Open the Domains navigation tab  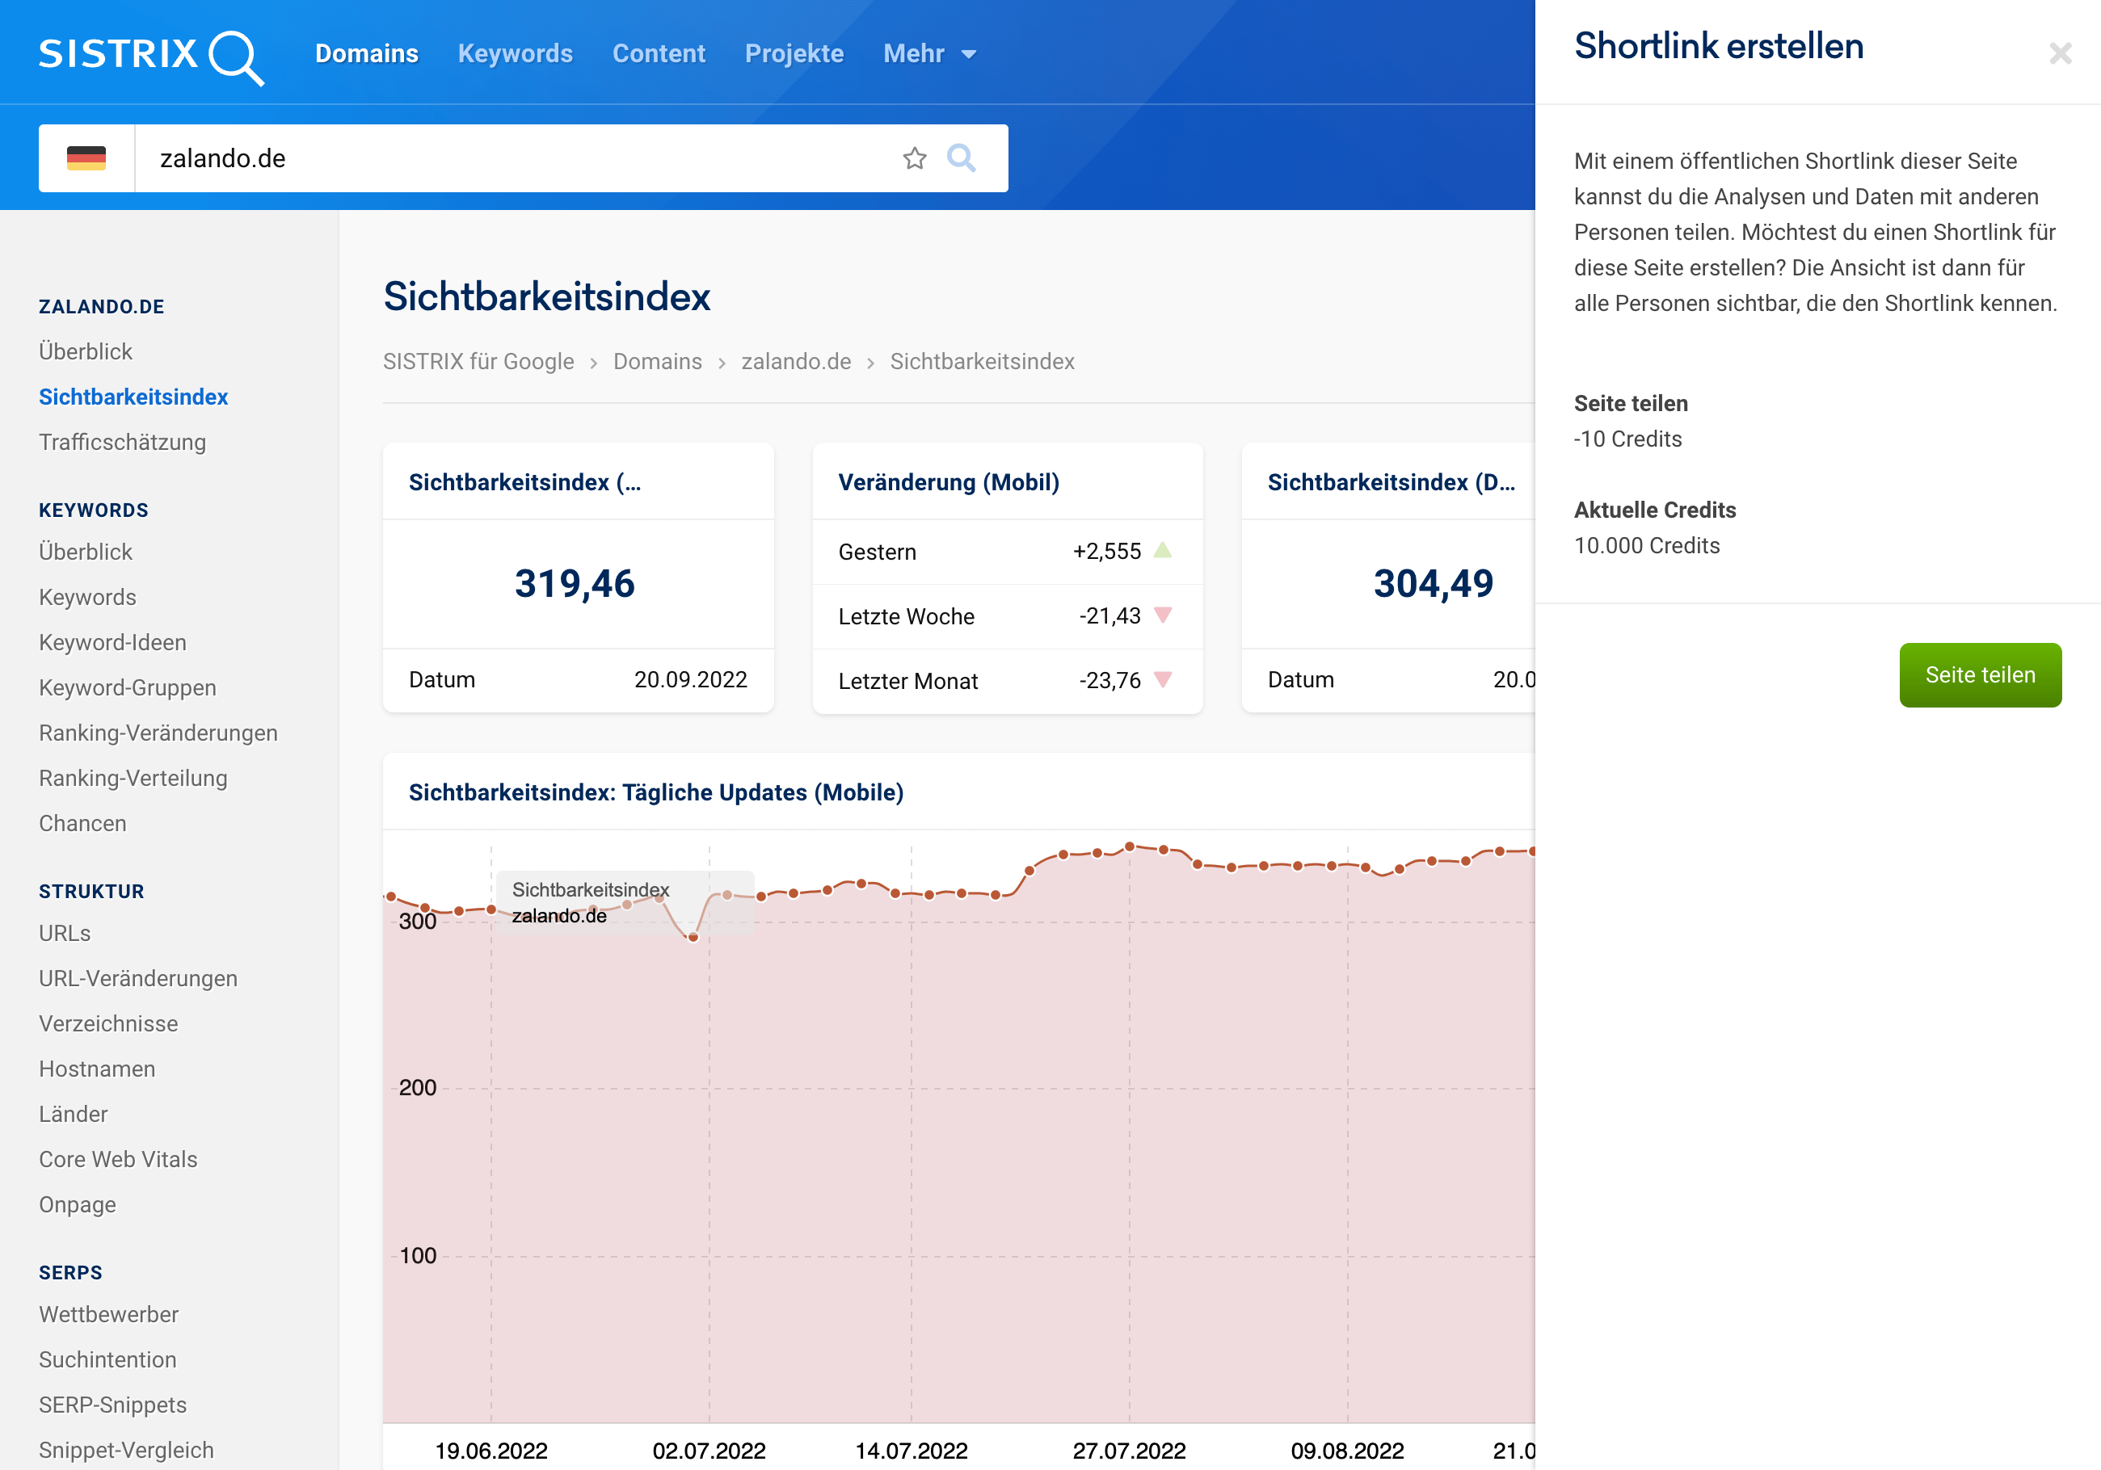pyautogui.click(x=367, y=54)
